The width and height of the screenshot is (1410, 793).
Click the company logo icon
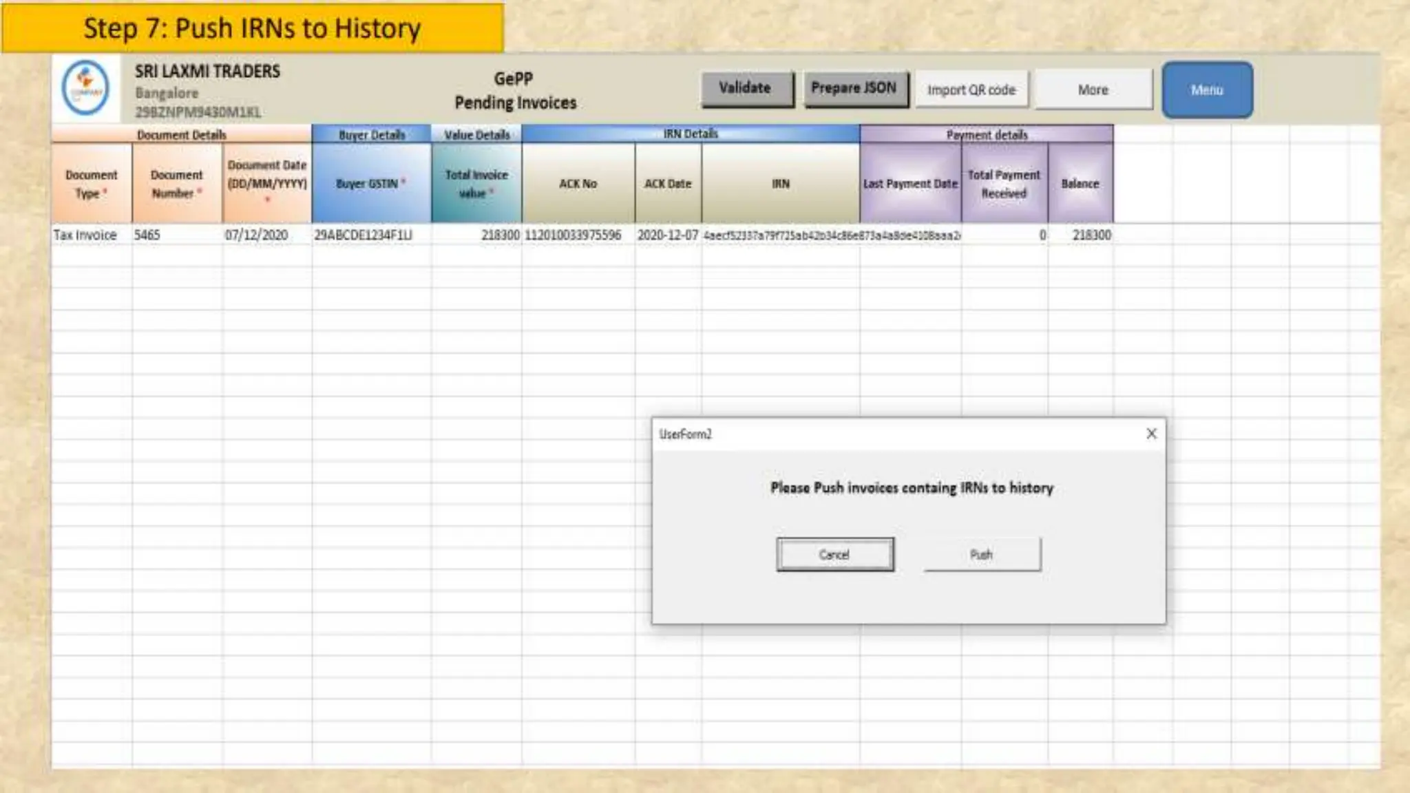coord(85,88)
